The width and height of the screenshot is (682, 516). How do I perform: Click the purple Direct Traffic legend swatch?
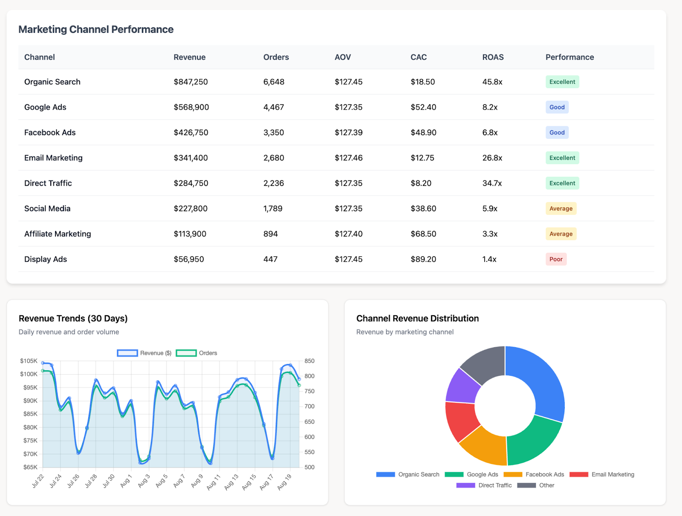465,485
